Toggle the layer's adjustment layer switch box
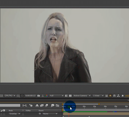This screenshot has width=129, height=117. pos(1,114)
